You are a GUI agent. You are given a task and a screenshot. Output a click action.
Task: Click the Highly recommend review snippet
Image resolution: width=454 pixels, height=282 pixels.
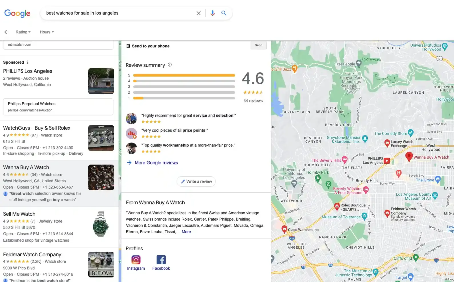[189, 115]
